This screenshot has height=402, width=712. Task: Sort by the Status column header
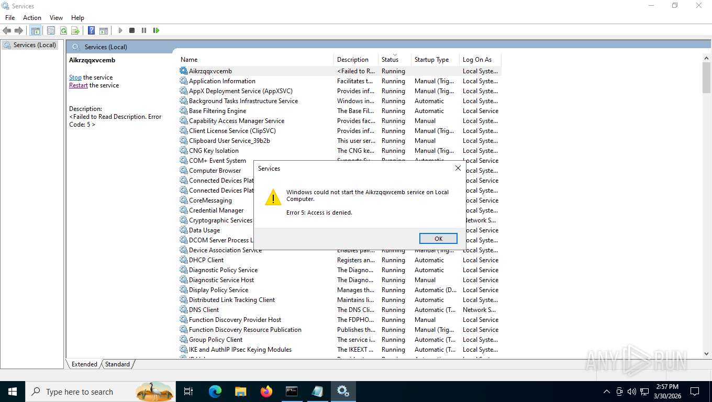click(395, 60)
